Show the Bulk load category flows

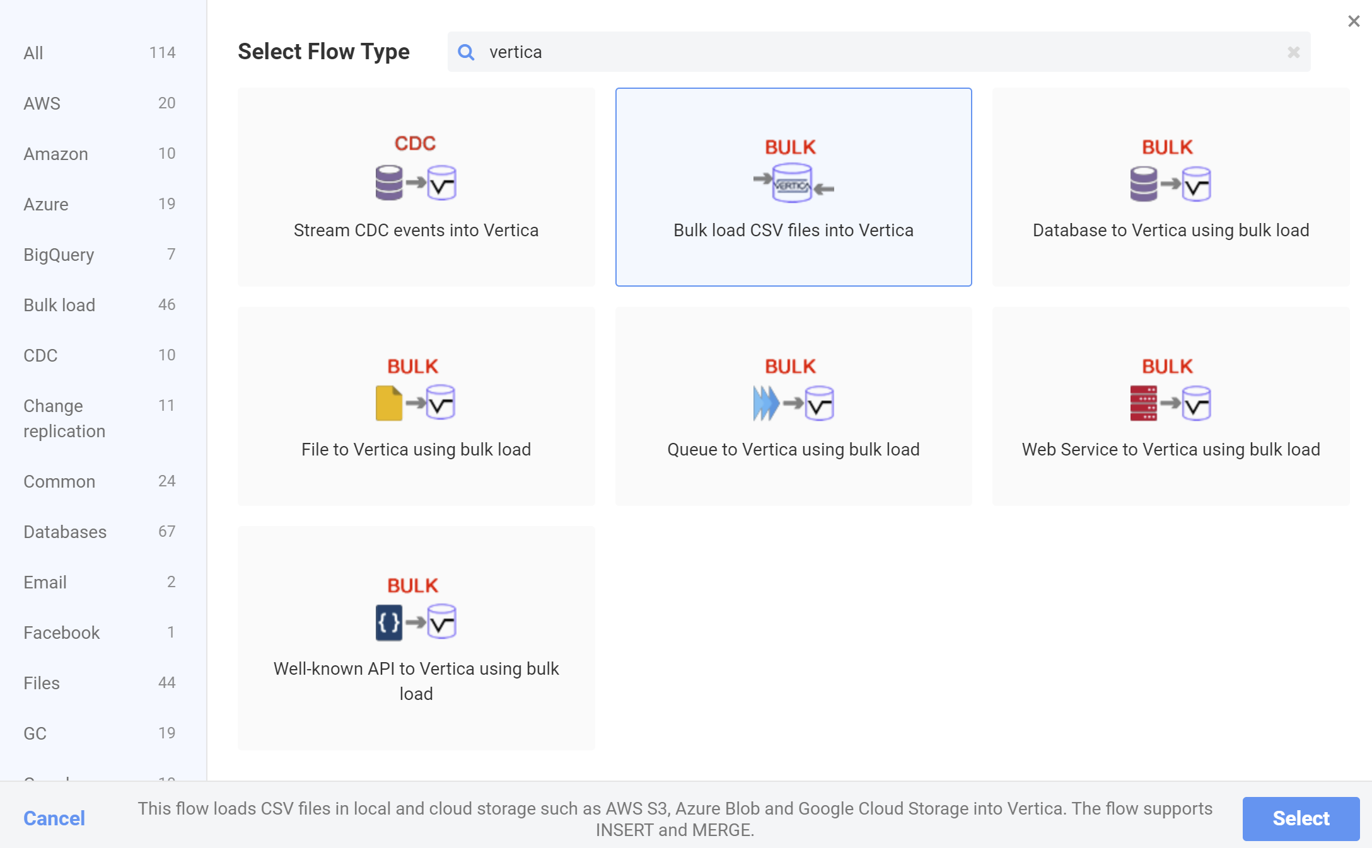(x=59, y=305)
